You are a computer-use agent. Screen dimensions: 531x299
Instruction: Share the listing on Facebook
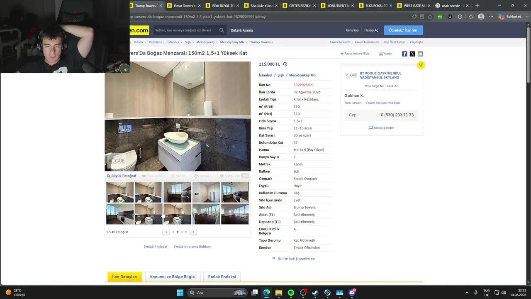[404, 54]
